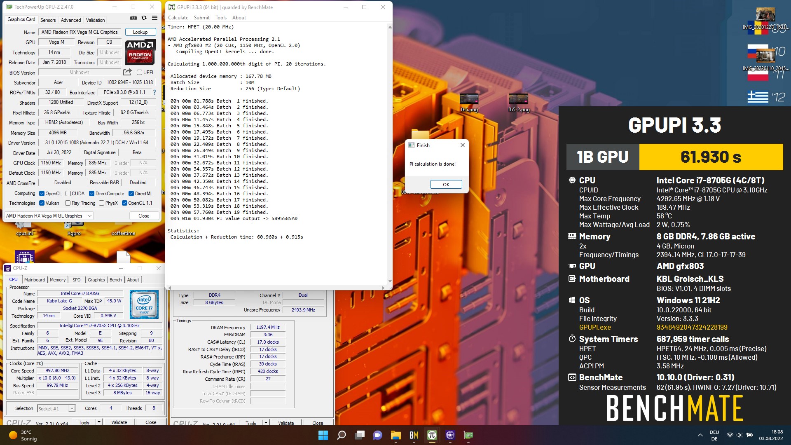Toggle the UEFI checkbox in GPU-Z
This screenshot has width=791, height=445.
(x=139, y=73)
